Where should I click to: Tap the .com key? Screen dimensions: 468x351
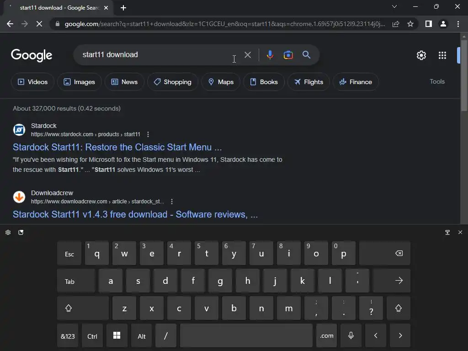(x=326, y=336)
